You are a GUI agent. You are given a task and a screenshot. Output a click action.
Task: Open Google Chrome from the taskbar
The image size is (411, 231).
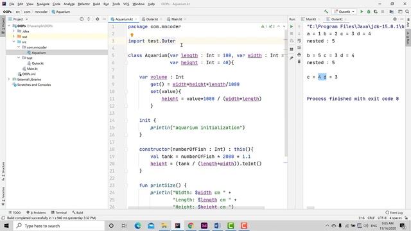coord(191,225)
